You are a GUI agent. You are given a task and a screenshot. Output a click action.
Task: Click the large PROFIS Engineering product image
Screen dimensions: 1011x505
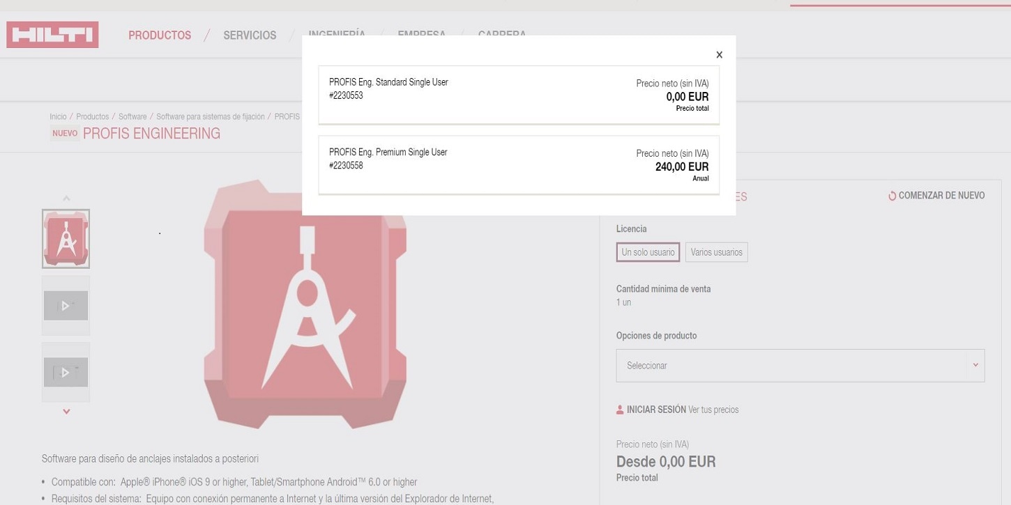coord(305,304)
